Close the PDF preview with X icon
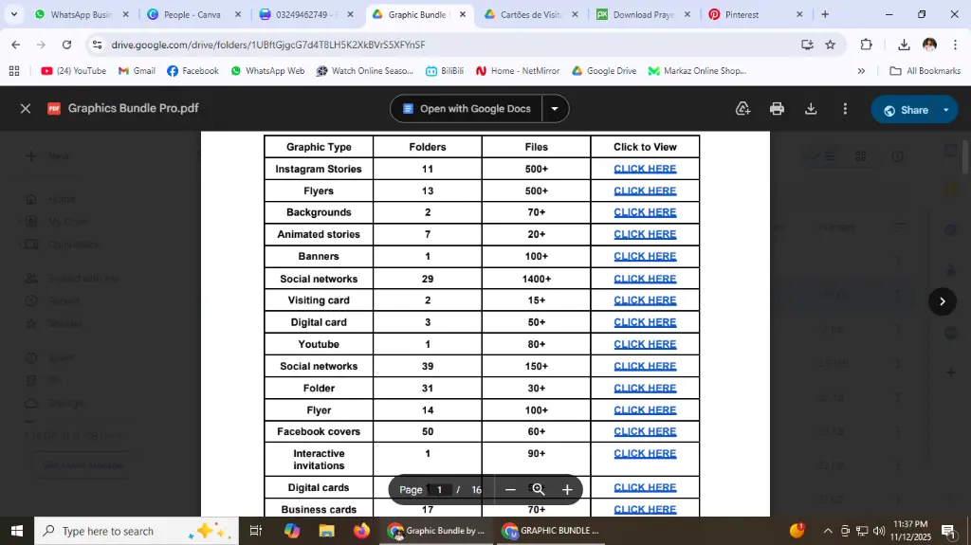971x545 pixels. point(26,109)
